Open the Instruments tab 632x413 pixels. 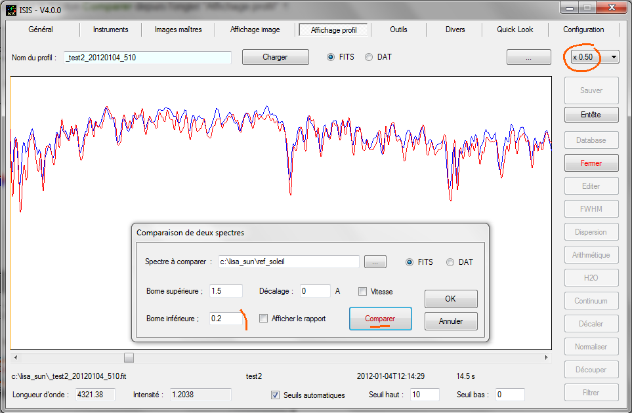tap(110, 29)
